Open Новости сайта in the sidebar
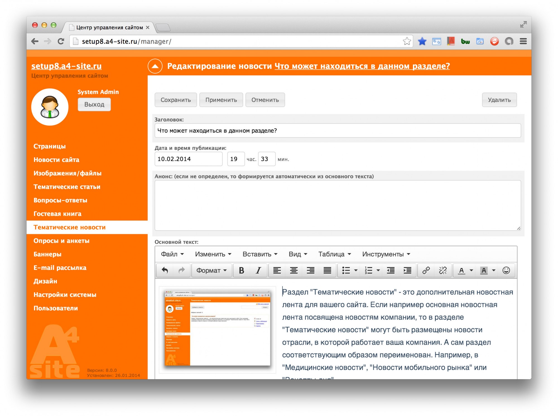This screenshot has height=416, width=558. (x=56, y=160)
